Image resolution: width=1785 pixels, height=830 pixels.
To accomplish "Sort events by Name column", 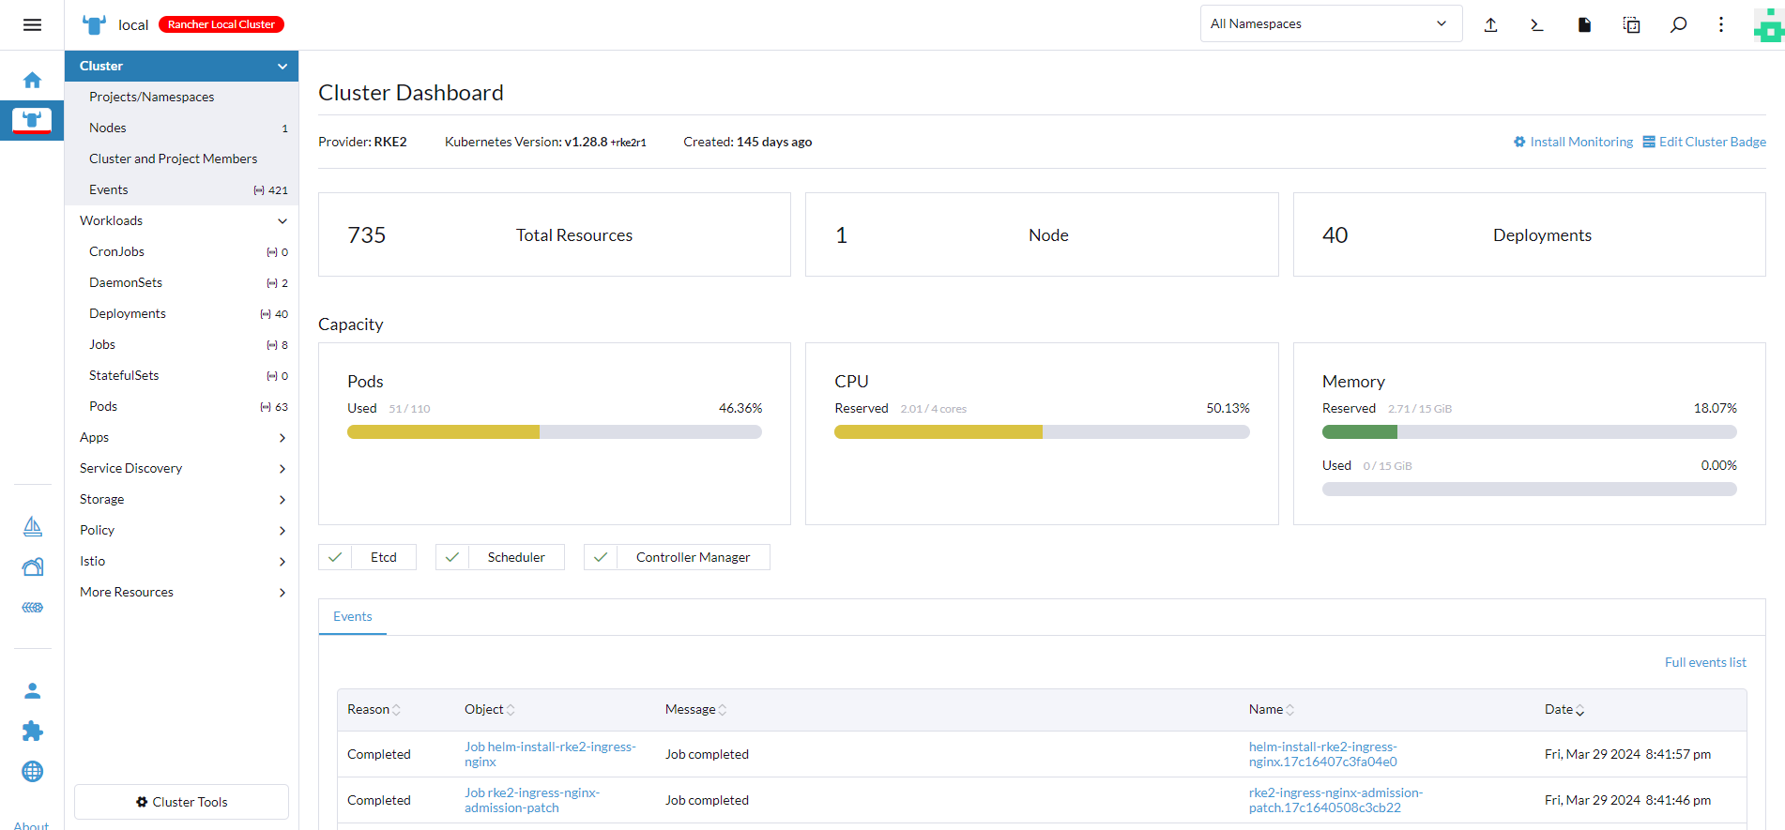I will coord(1271,710).
